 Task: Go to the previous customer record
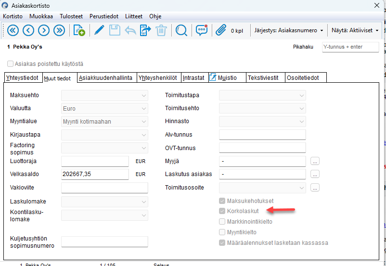(28, 30)
